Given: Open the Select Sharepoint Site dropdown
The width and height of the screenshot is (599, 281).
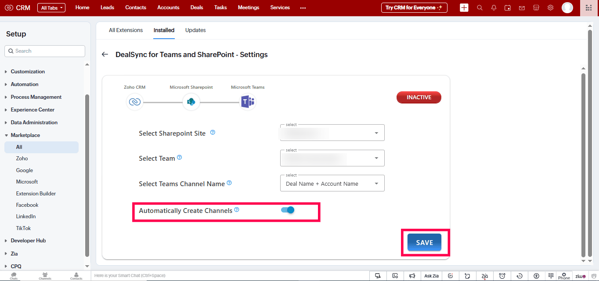Looking at the screenshot, I should click(x=332, y=133).
